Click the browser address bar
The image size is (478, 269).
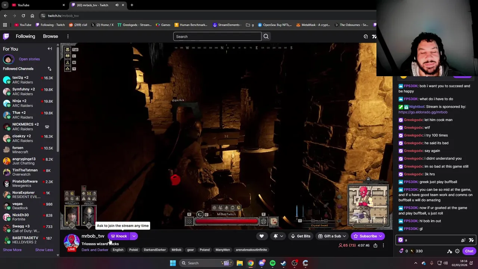(209, 16)
